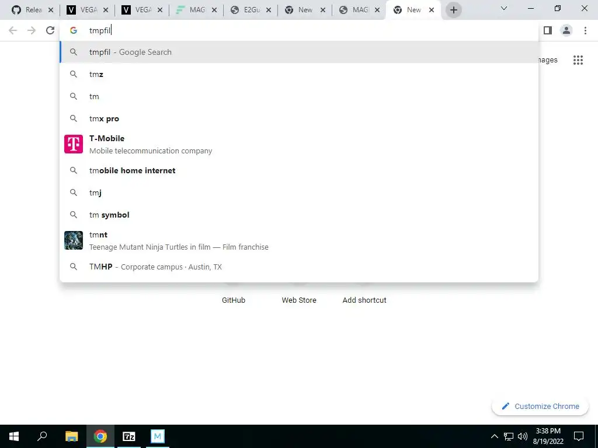Click the T-Mobile pink logo thumbnail
Viewport: 598px width, 448px height.
pyautogui.click(x=74, y=144)
